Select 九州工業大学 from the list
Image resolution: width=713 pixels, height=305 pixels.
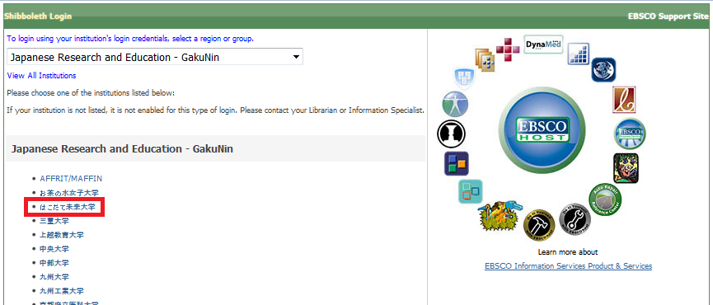[x=62, y=291]
